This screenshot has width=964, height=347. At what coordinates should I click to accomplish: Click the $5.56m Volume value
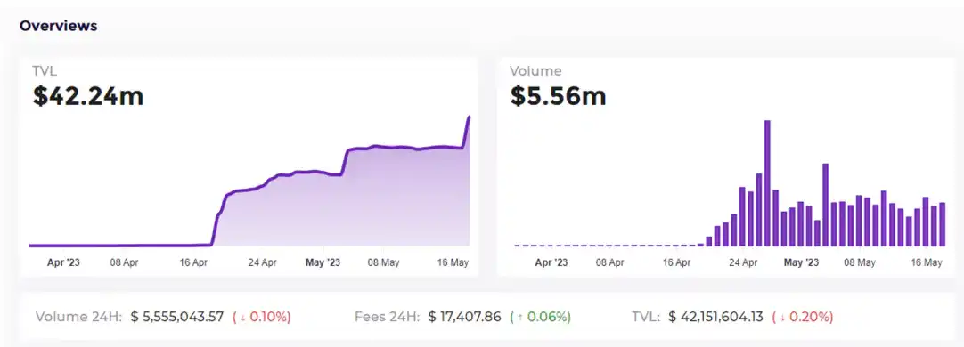(559, 96)
